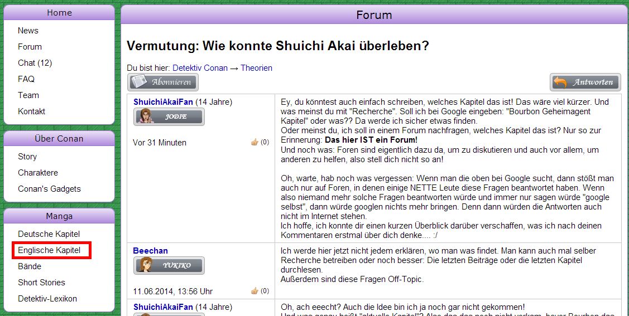Open Beechan's user profile
The width and height of the screenshot is (629, 316).
[x=151, y=251]
